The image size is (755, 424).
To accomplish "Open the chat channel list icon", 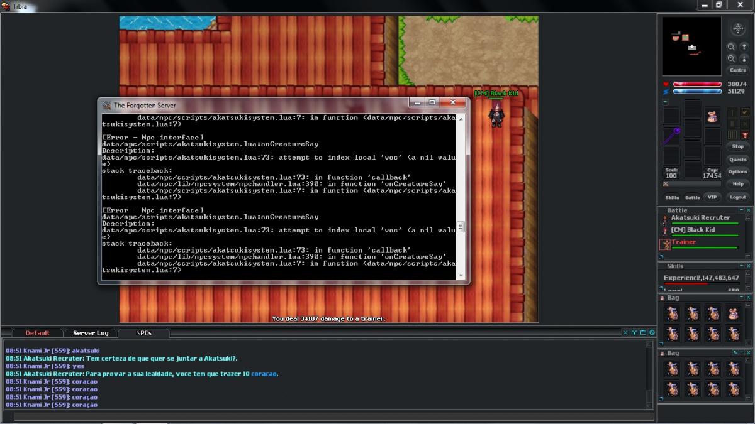I will pos(643,332).
